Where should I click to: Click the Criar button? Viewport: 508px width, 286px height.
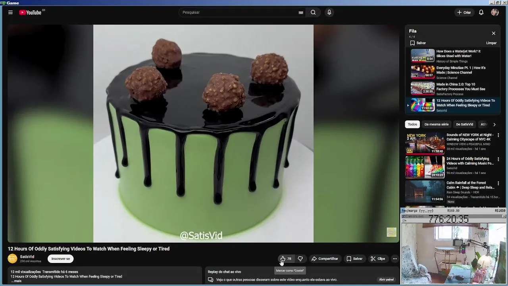point(464,12)
